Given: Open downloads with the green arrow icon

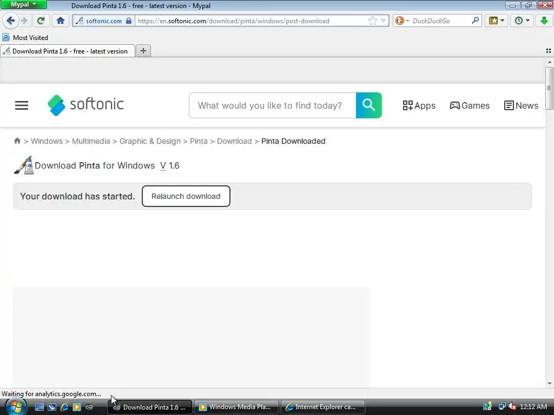Looking at the screenshot, I should coord(544,21).
